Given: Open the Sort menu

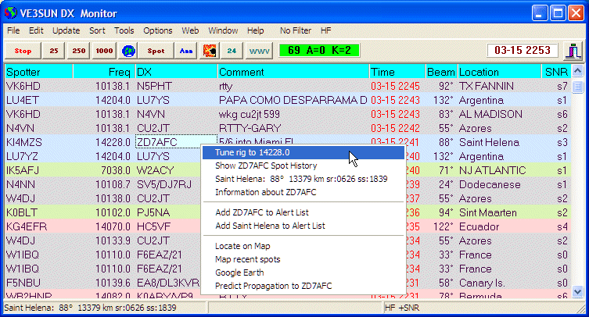Looking at the screenshot, I should (x=97, y=30).
